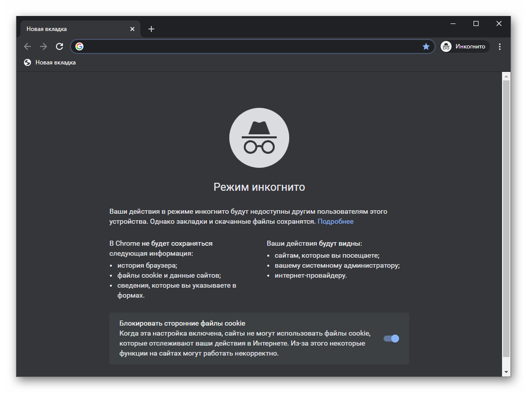Click the large incognito hat-and-glasses icon

pyautogui.click(x=259, y=138)
